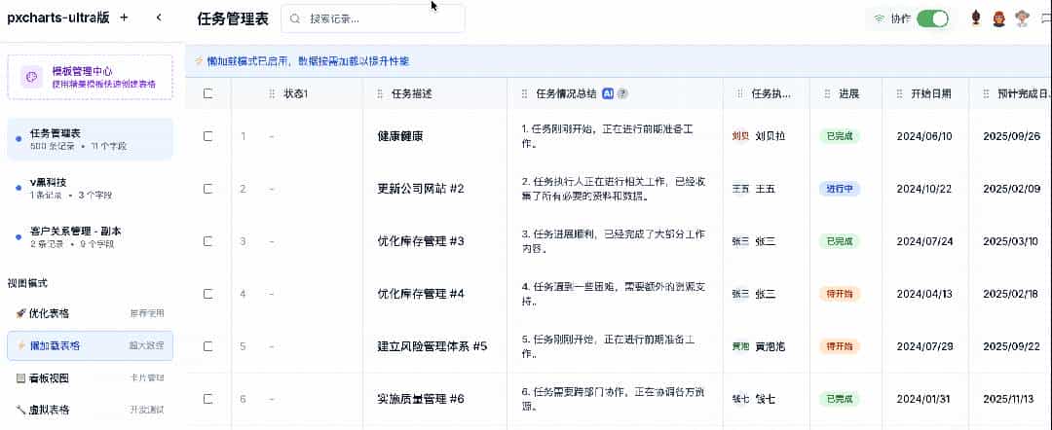
Task: Click the drag handle icon of 任务描述 column
Action: pos(379,93)
